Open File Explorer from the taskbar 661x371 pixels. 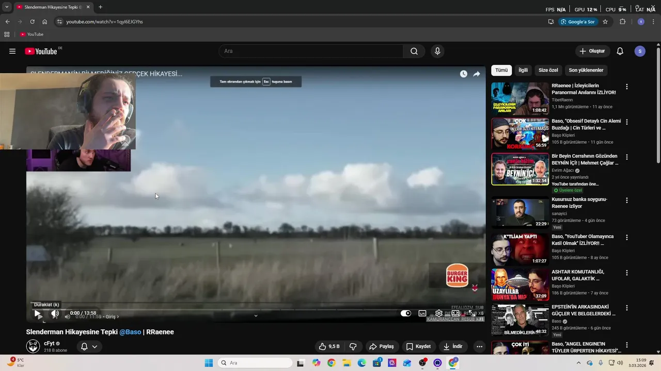[347, 363]
